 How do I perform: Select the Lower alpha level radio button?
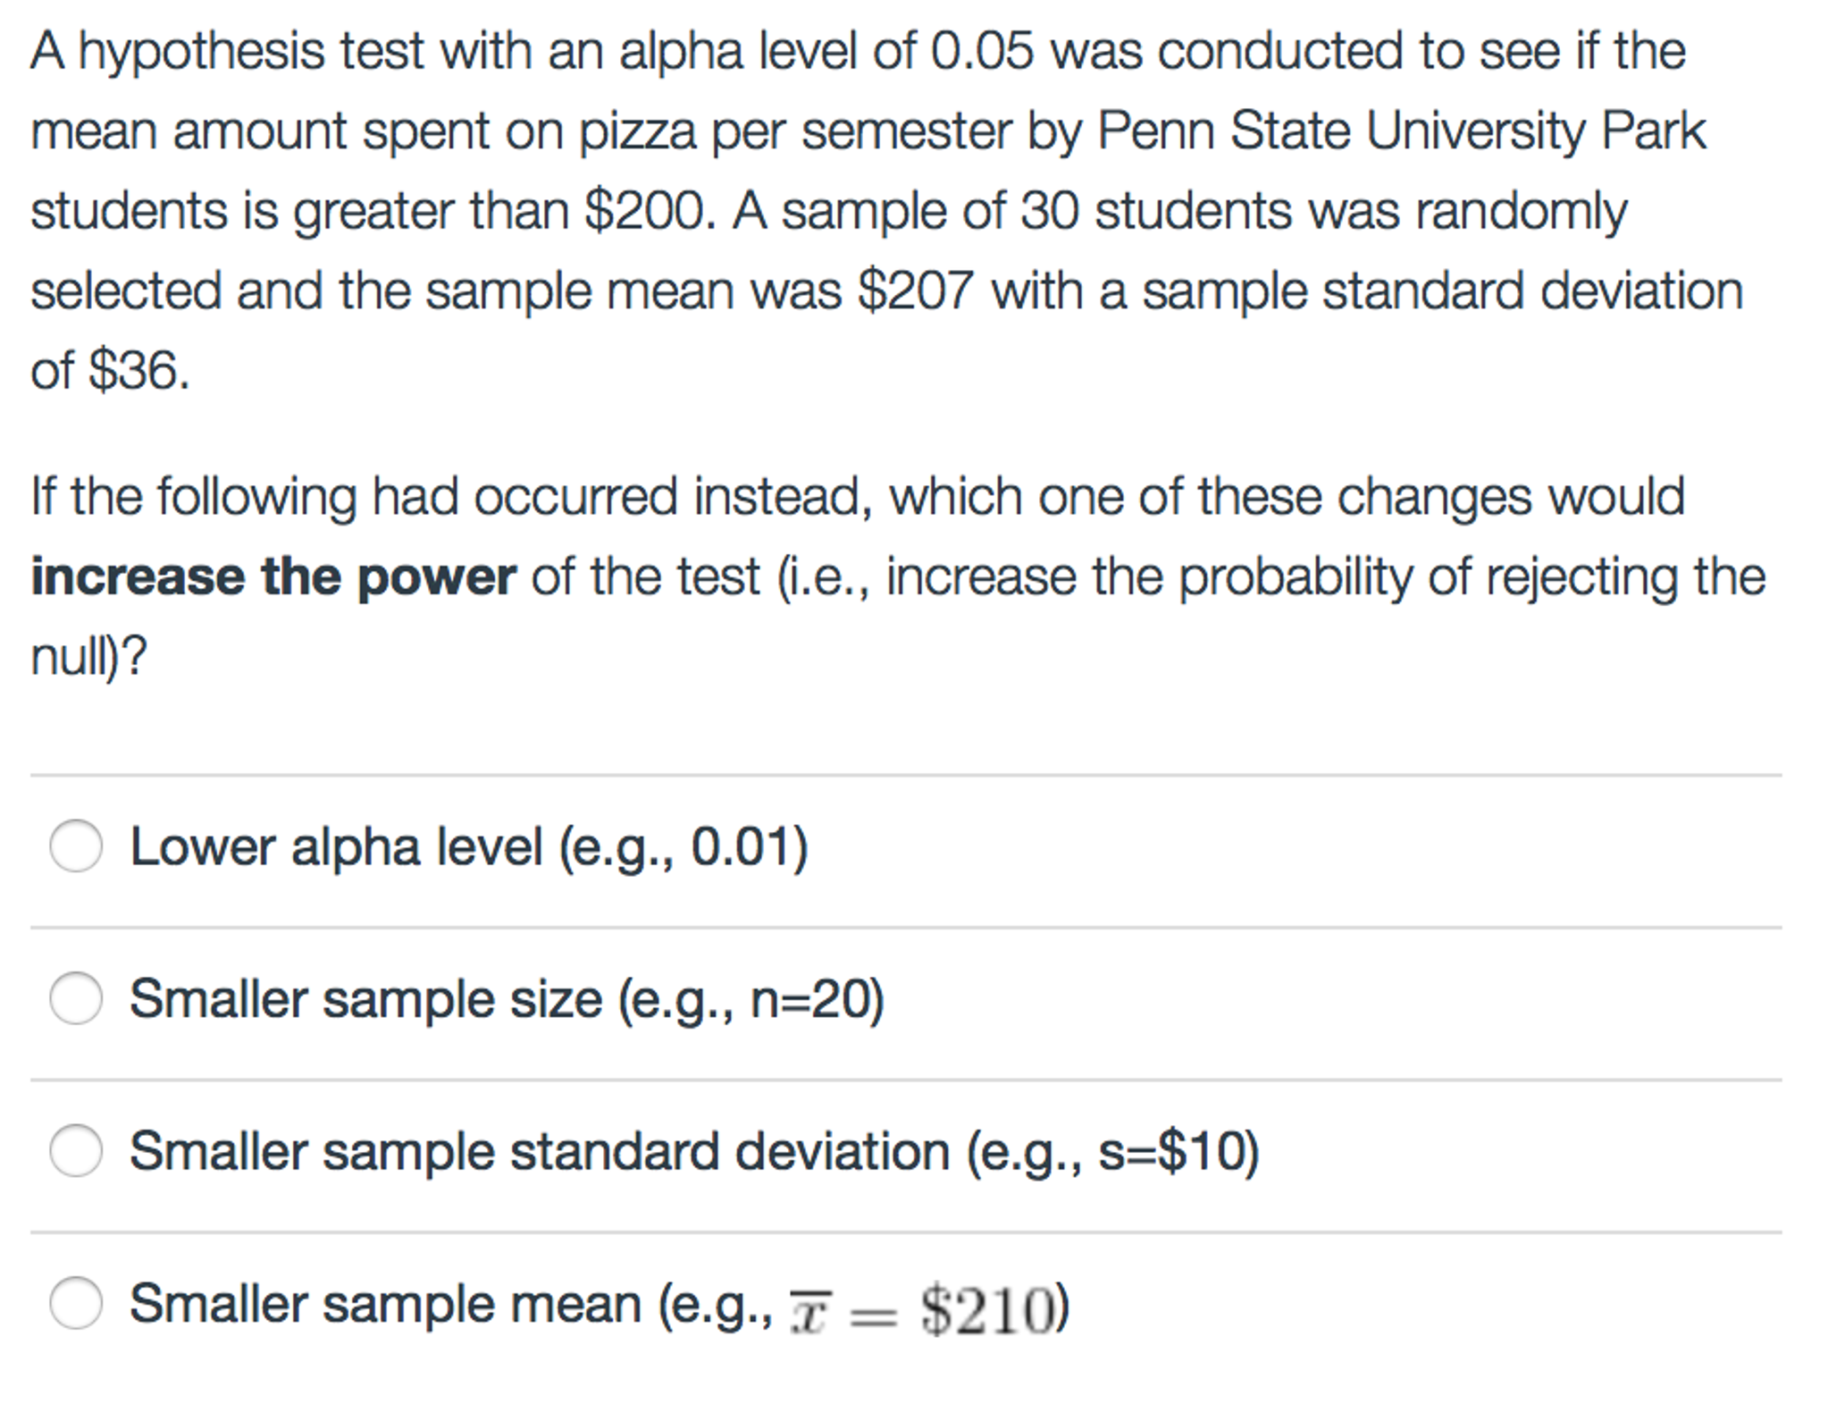[76, 845]
